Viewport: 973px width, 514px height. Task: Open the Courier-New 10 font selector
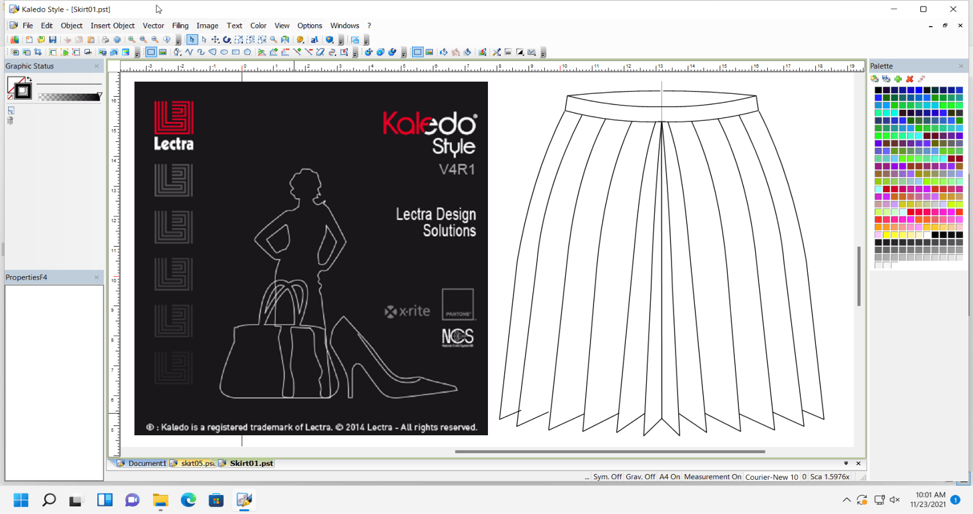772,477
